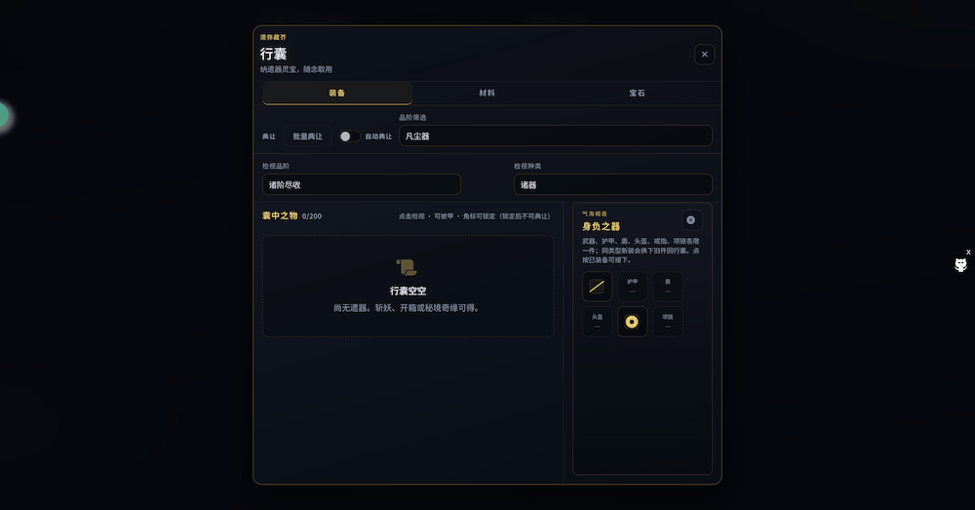The image size is (975, 510).
Task: Select the empty 项链 necklace slot
Action: click(x=668, y=322)
